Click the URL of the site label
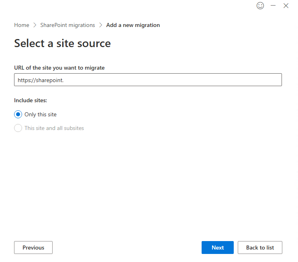The height and width of the screenshot is (262, 298). 59,68
